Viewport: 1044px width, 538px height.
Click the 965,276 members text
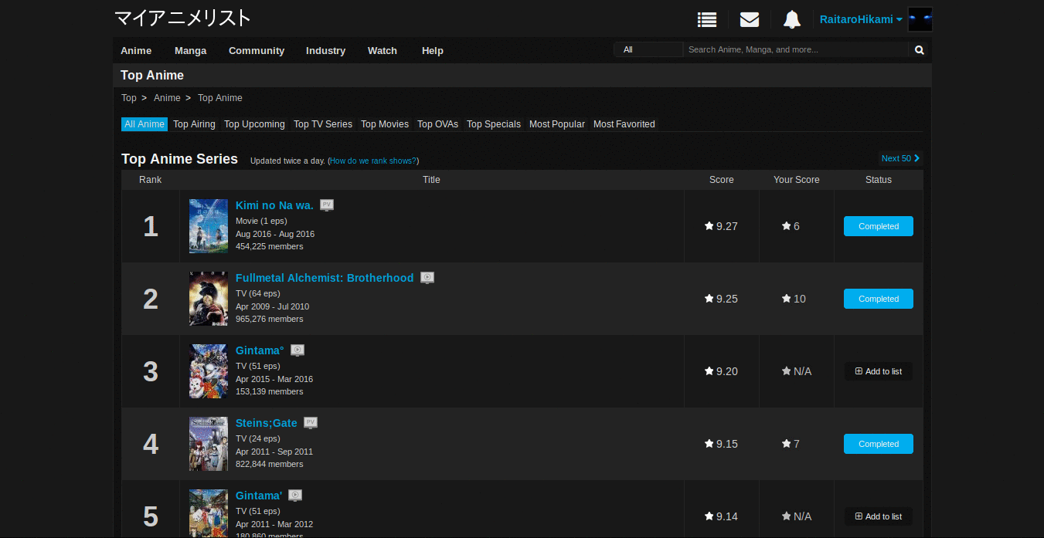tap(270, 319)
